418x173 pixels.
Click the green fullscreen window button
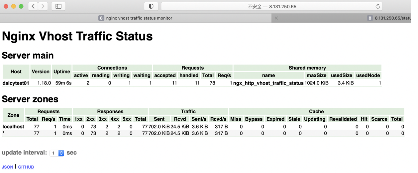click(x=21, y=6)
